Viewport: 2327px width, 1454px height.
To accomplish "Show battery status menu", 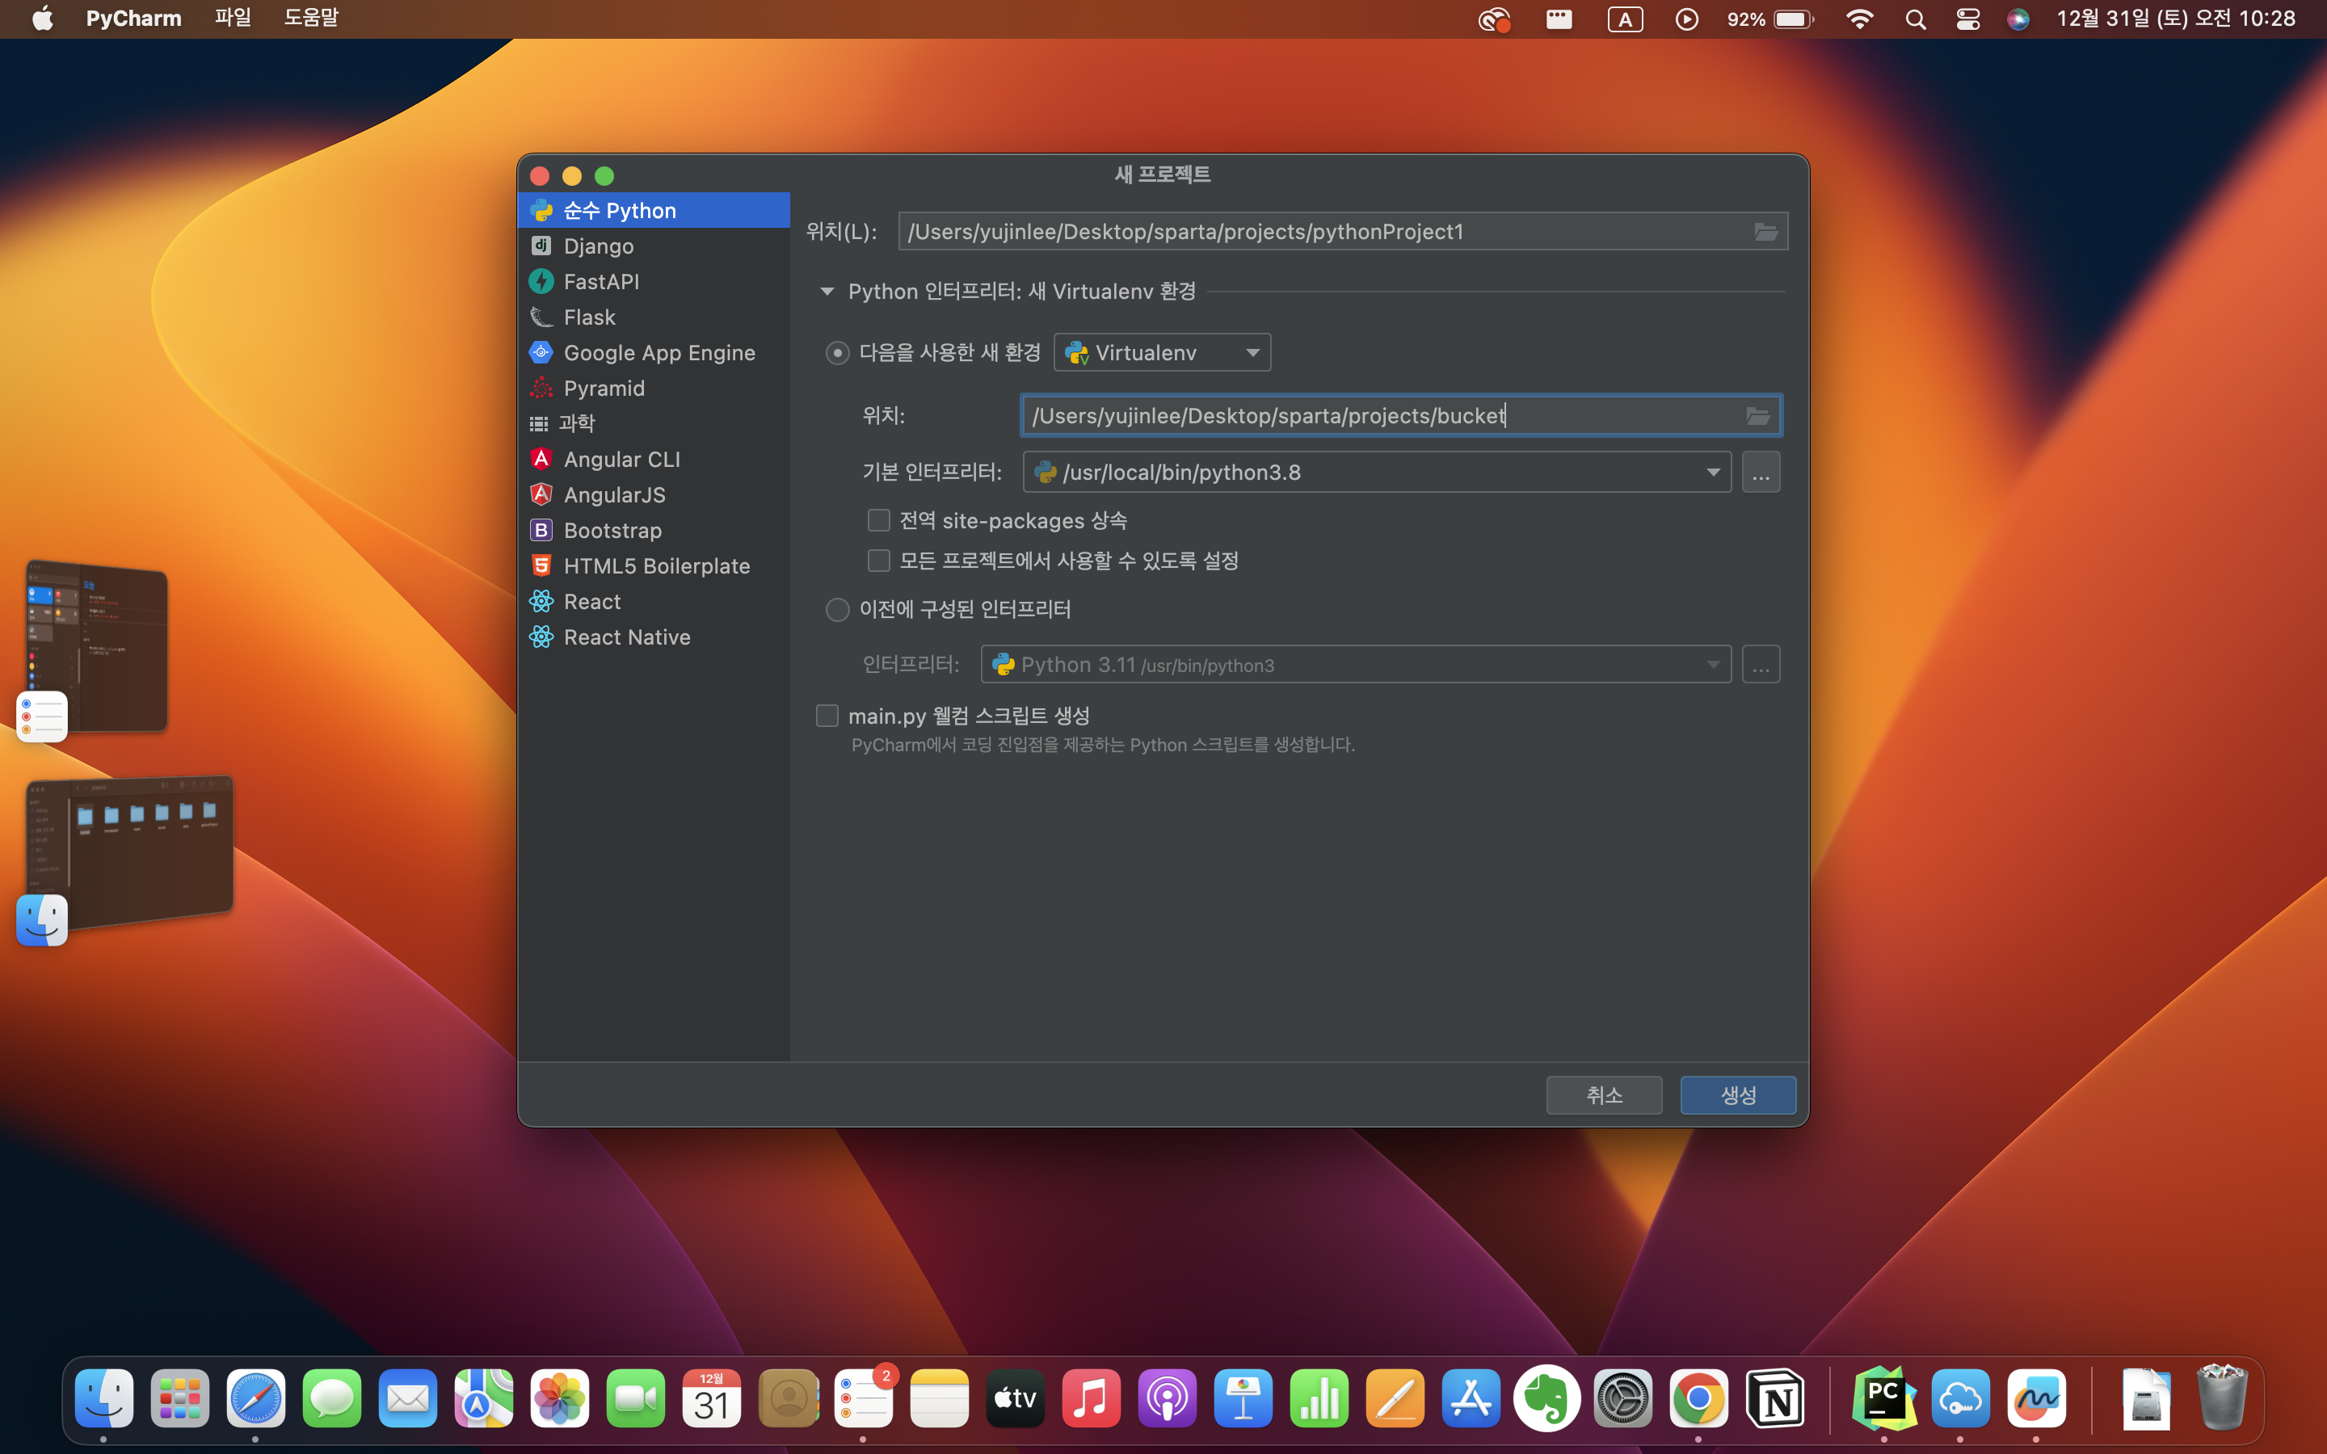I will coord(1770,19).
